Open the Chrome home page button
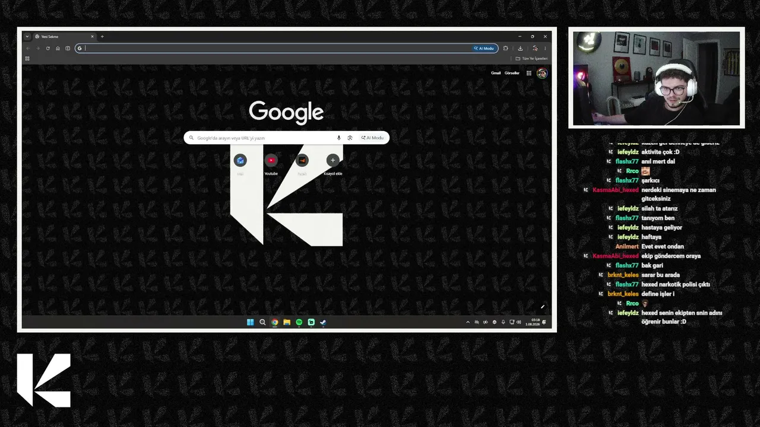 click(x=58, y=48)
